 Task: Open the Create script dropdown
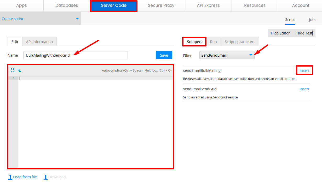click(x=40, y=19)
